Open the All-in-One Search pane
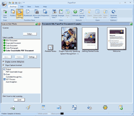The height and width of the screenshot is (116, 134). (37, 14)
